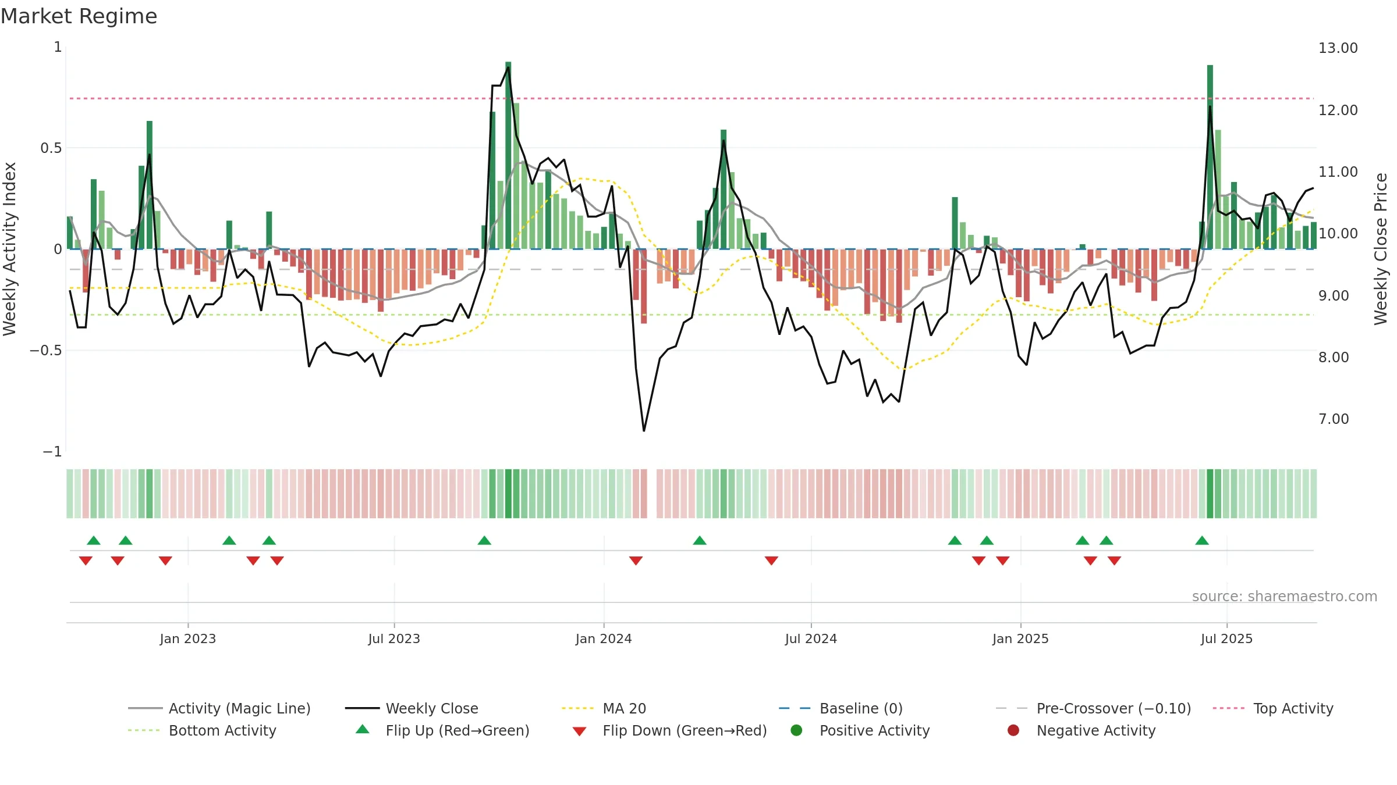
Task: Click the source: sharemaestro.com credit
Action: [1285, 597]
